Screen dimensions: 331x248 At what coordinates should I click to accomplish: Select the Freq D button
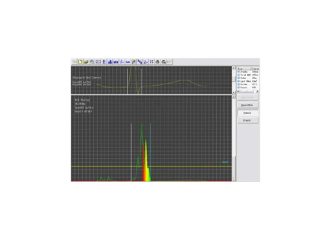(248, 120)
